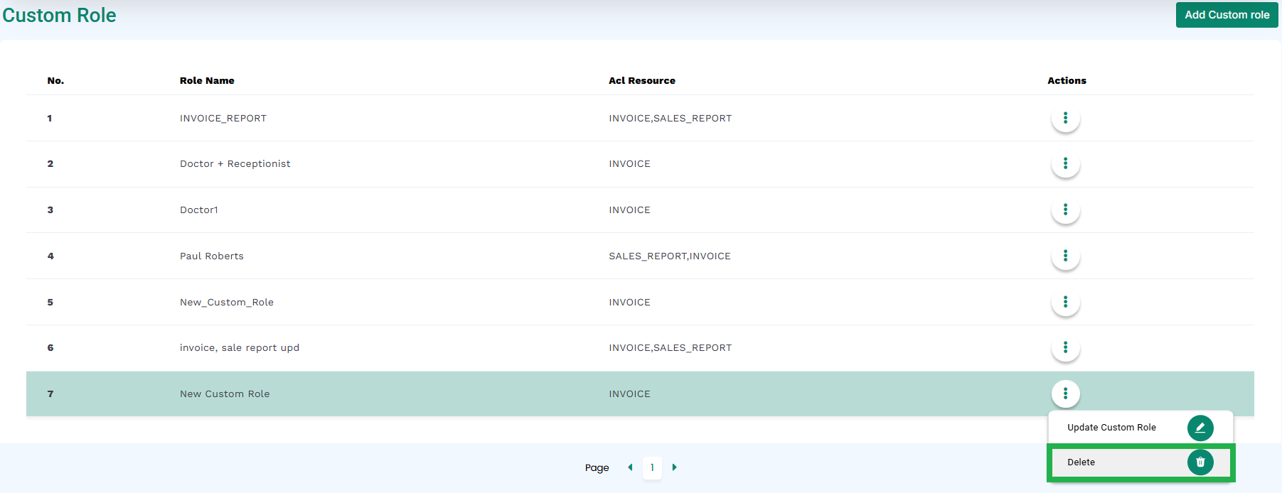This screenshot has width=1282, height=493.
Task: Open actions menu for Paul Roberts
Action: pos(1065,256)
